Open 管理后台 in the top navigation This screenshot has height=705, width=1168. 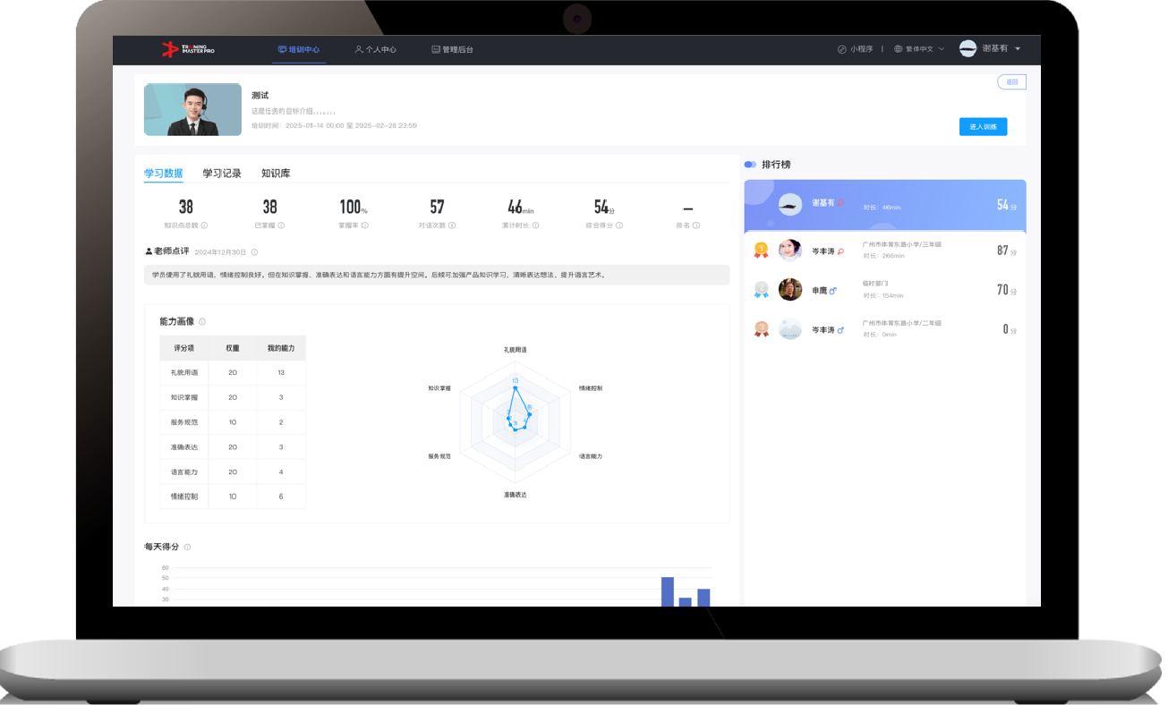click(452, 50)
